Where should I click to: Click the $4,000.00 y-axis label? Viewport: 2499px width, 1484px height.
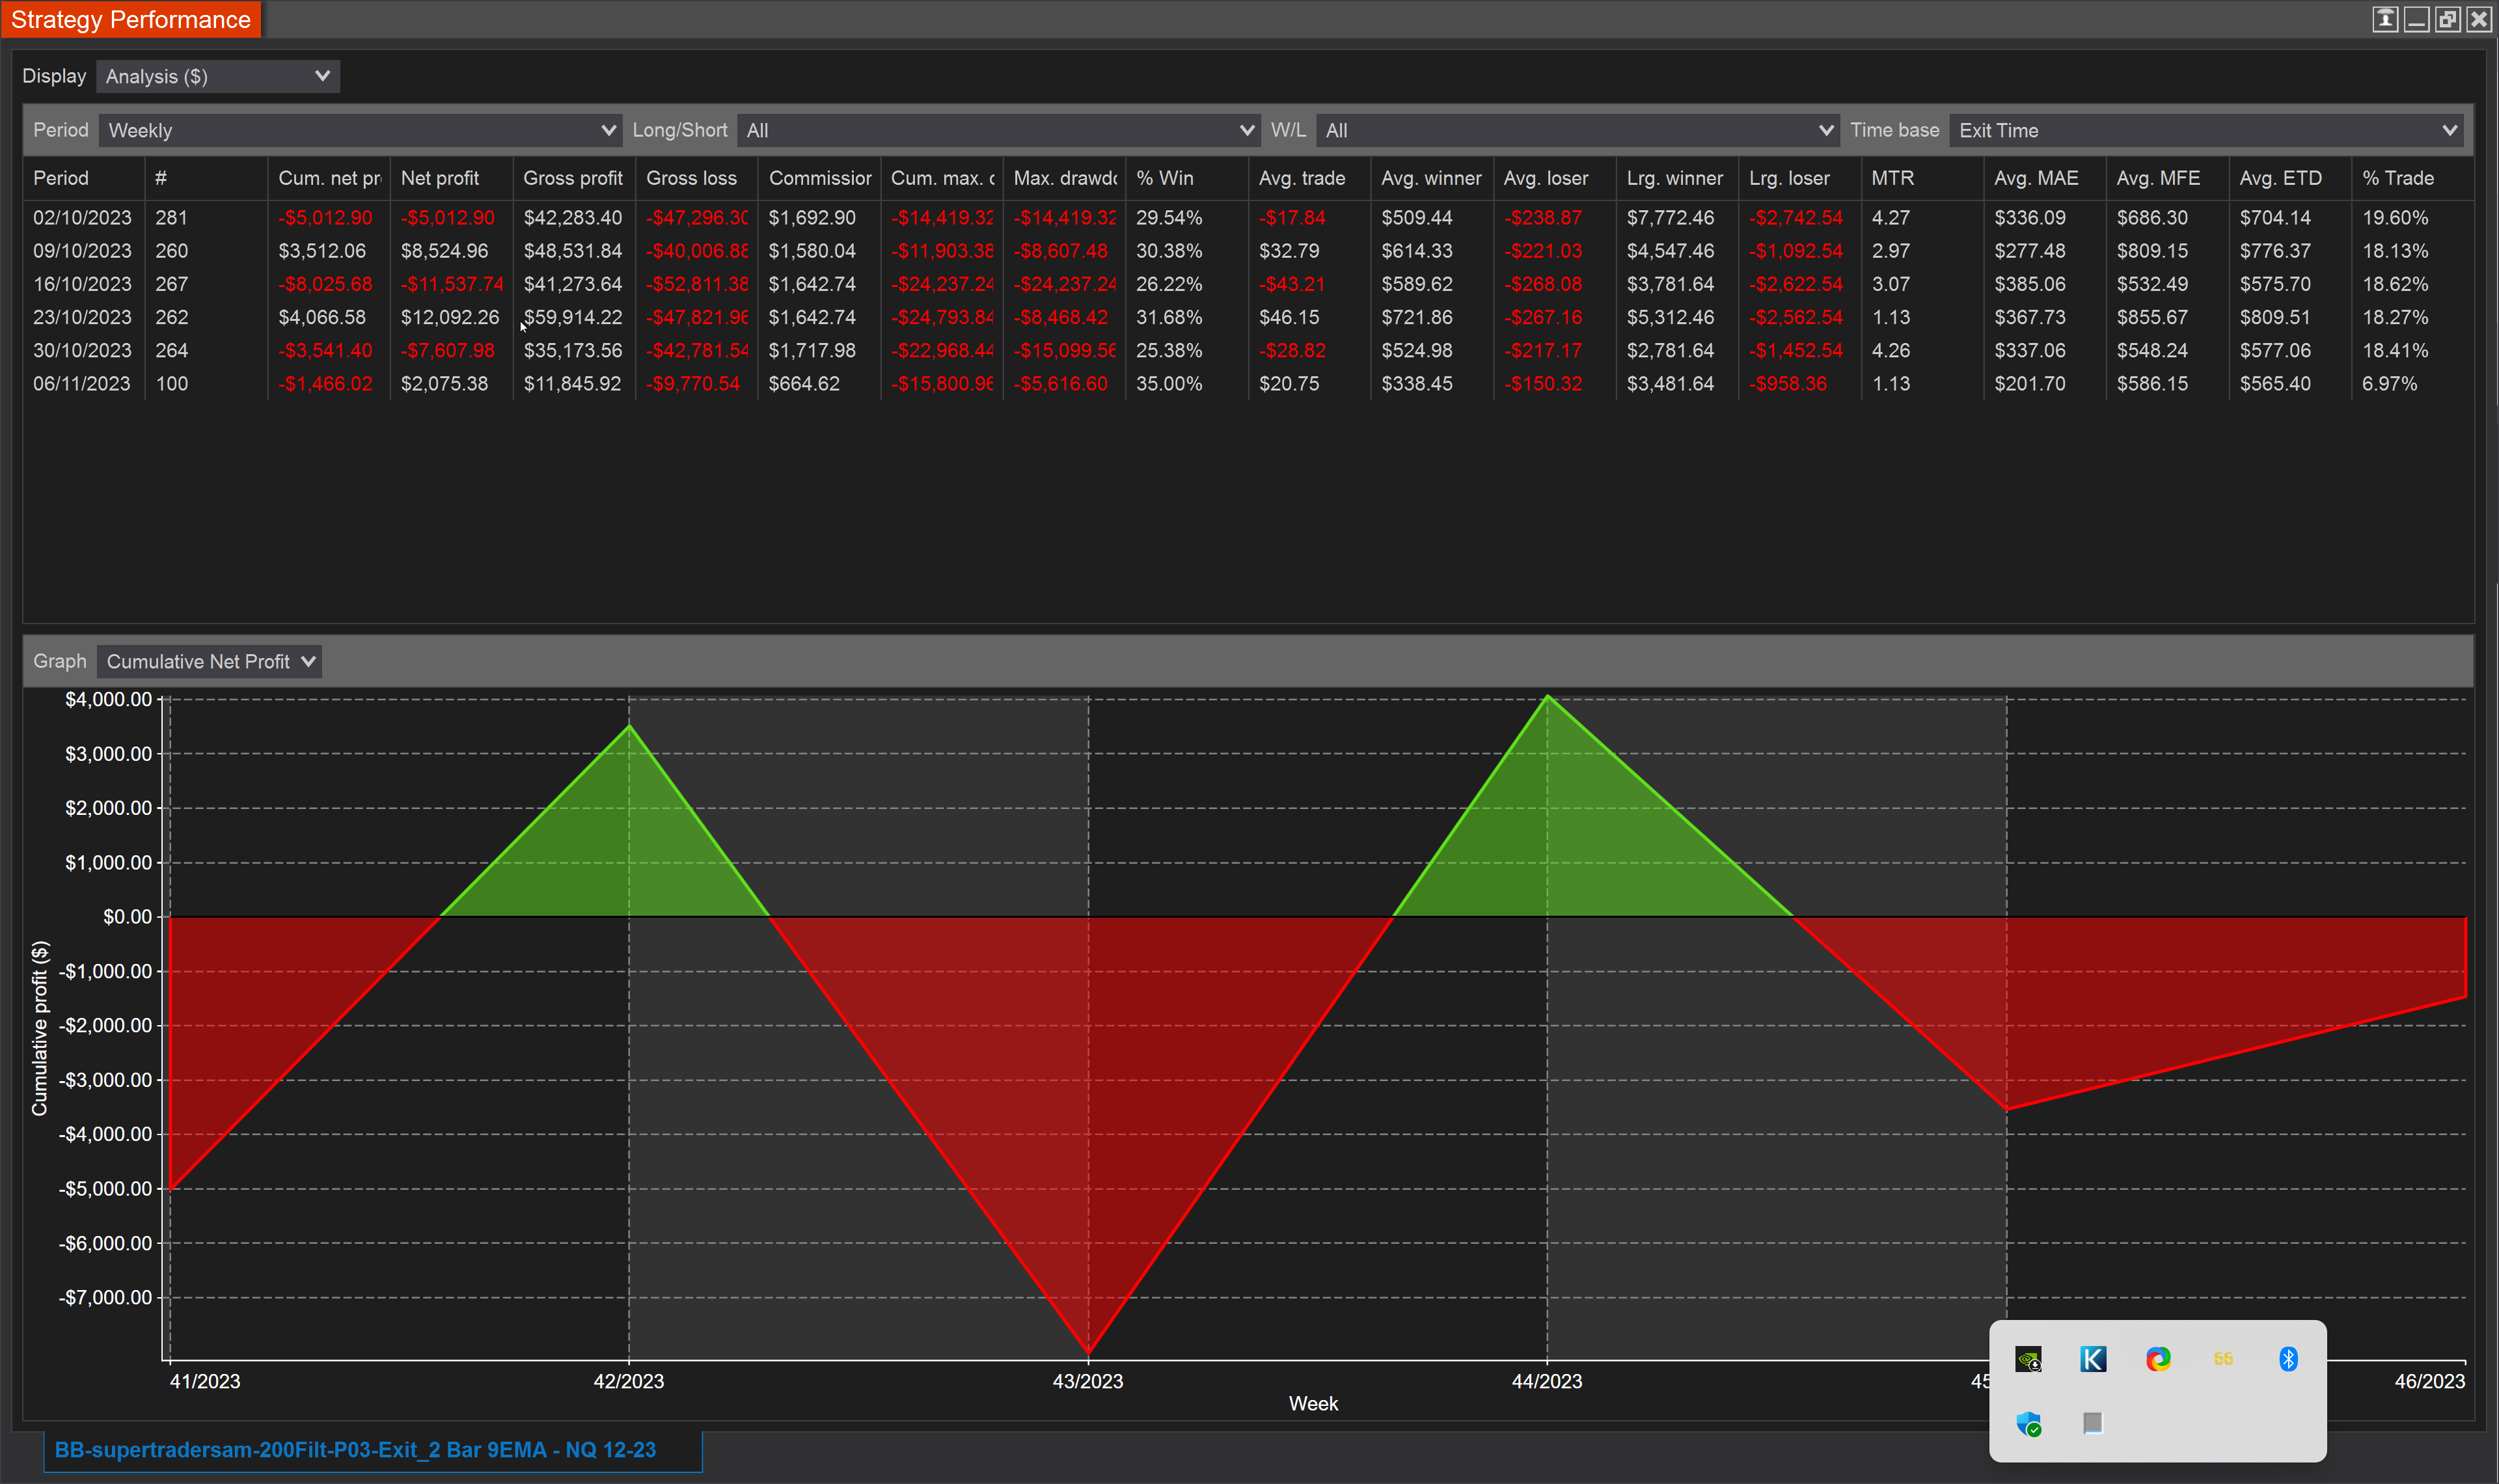(108, 699)
